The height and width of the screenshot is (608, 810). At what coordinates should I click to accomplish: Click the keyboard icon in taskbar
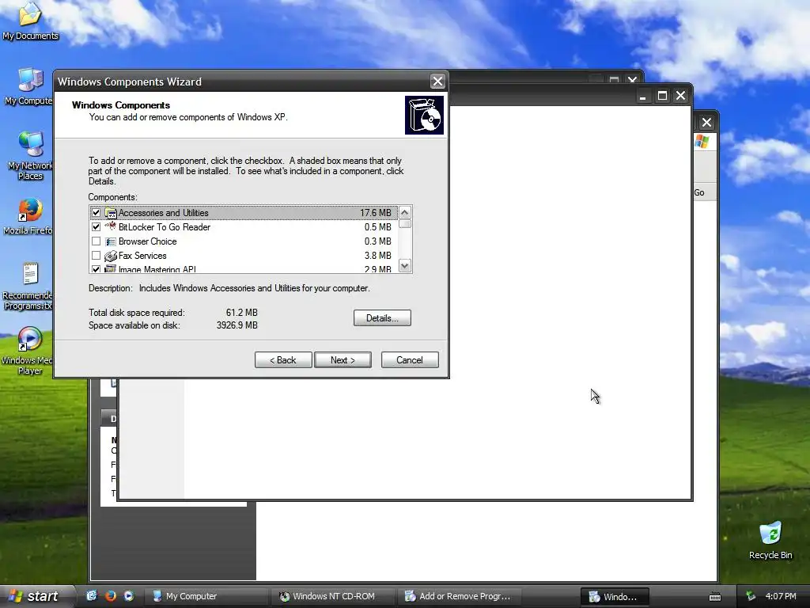[715, 597]
